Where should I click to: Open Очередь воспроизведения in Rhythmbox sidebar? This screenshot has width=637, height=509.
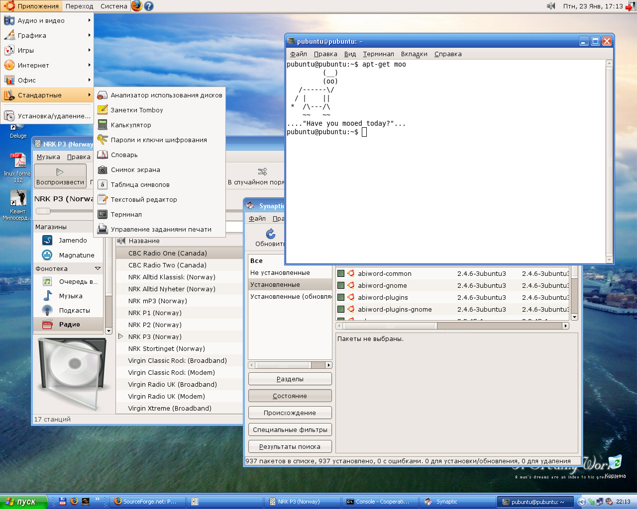[x=69, y=281]
